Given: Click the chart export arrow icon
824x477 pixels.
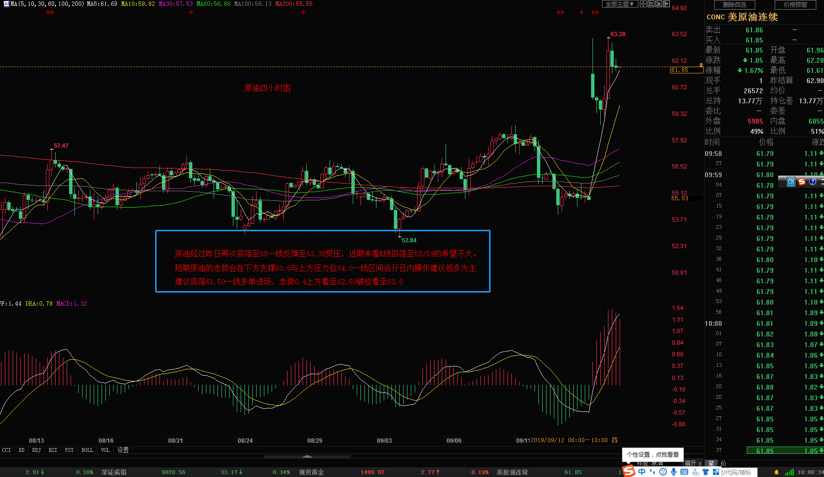Looking at the screenshot, I should (x=666, y=4).
